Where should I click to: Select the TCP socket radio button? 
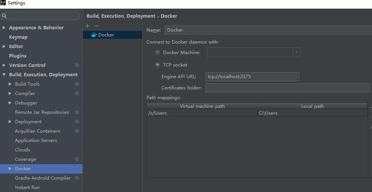click(157, 65)
